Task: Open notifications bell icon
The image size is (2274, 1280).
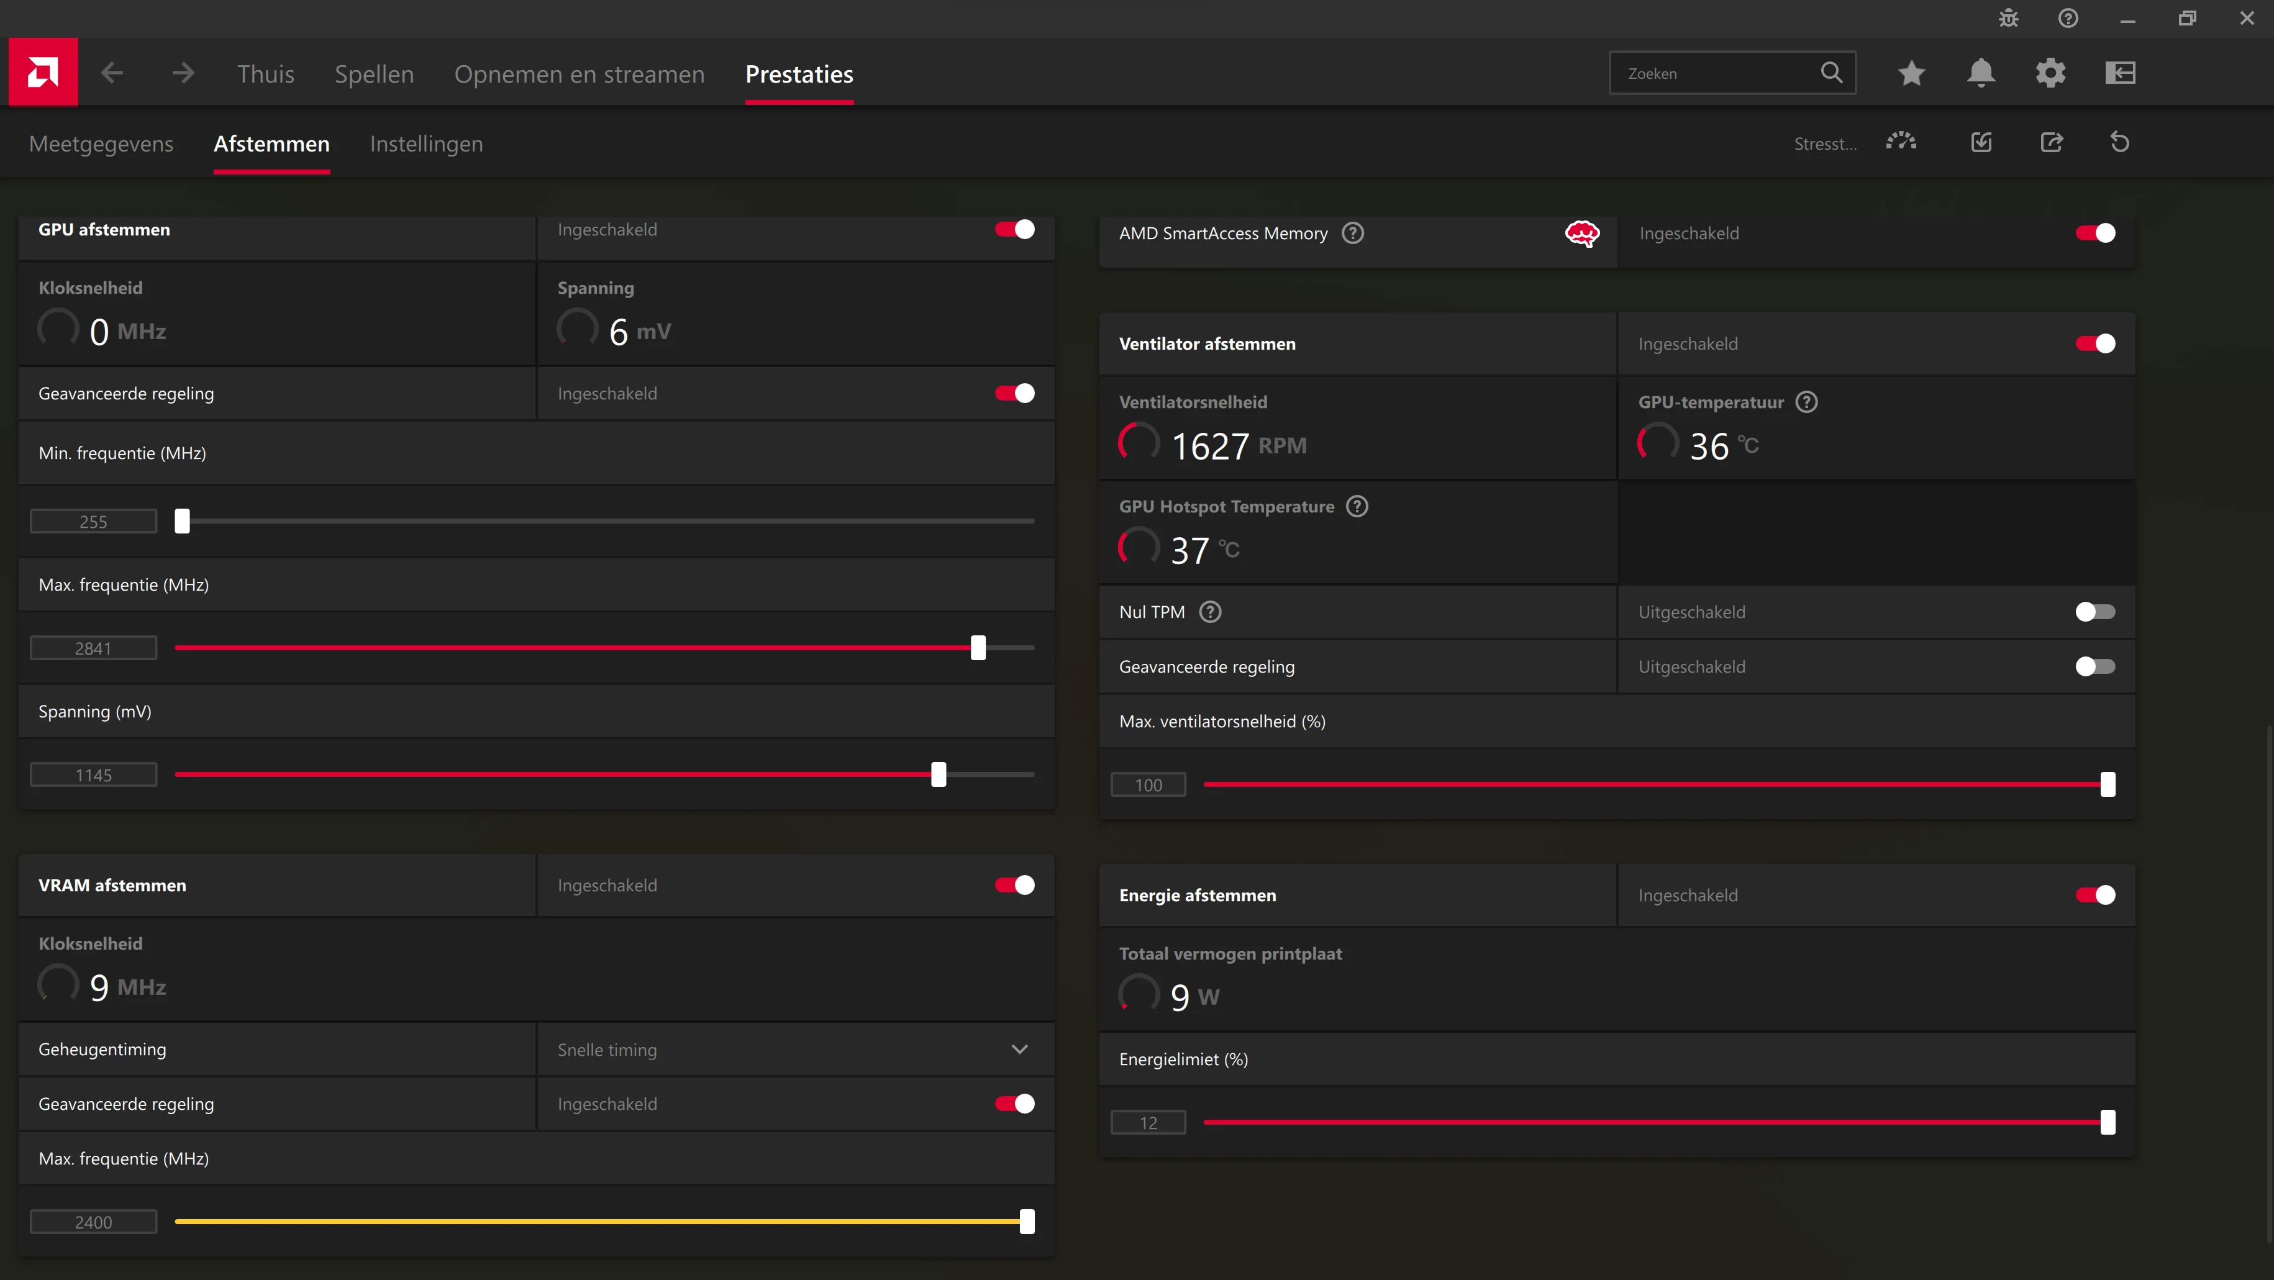Action: 1981,73
